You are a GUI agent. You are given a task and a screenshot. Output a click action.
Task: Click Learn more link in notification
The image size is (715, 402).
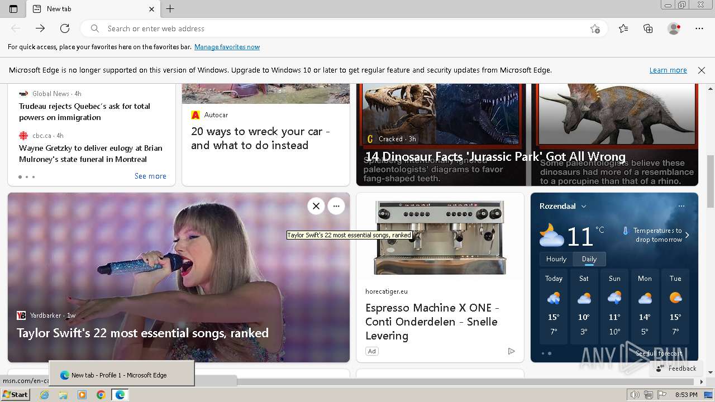pos(668,70)
